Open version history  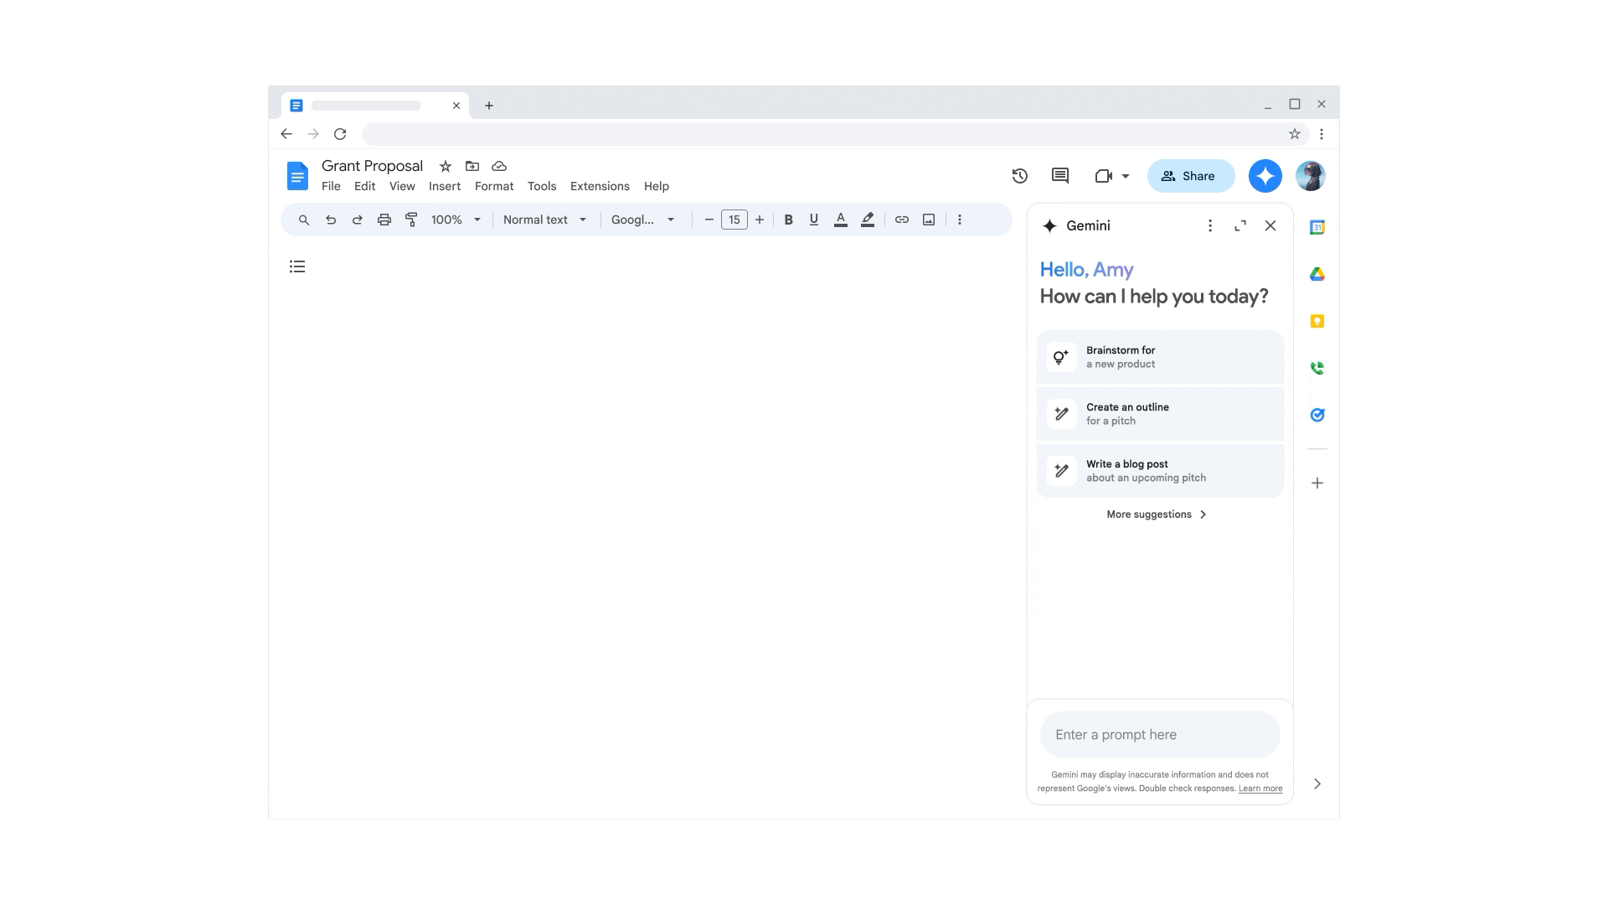[1019, 176]
